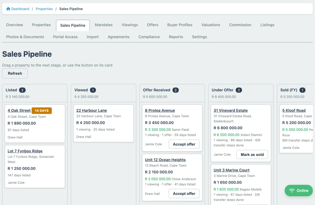The image size is (315, 205).
Task: Click the R 3 300 000.00 offer amount
Action: click(158, 130)
